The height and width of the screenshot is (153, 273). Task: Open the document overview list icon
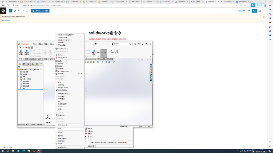(x=27, y=11)
